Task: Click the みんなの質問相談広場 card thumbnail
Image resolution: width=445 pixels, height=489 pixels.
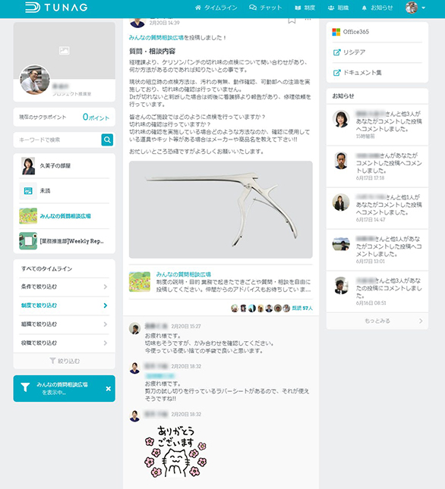Action: click(140, 281)
